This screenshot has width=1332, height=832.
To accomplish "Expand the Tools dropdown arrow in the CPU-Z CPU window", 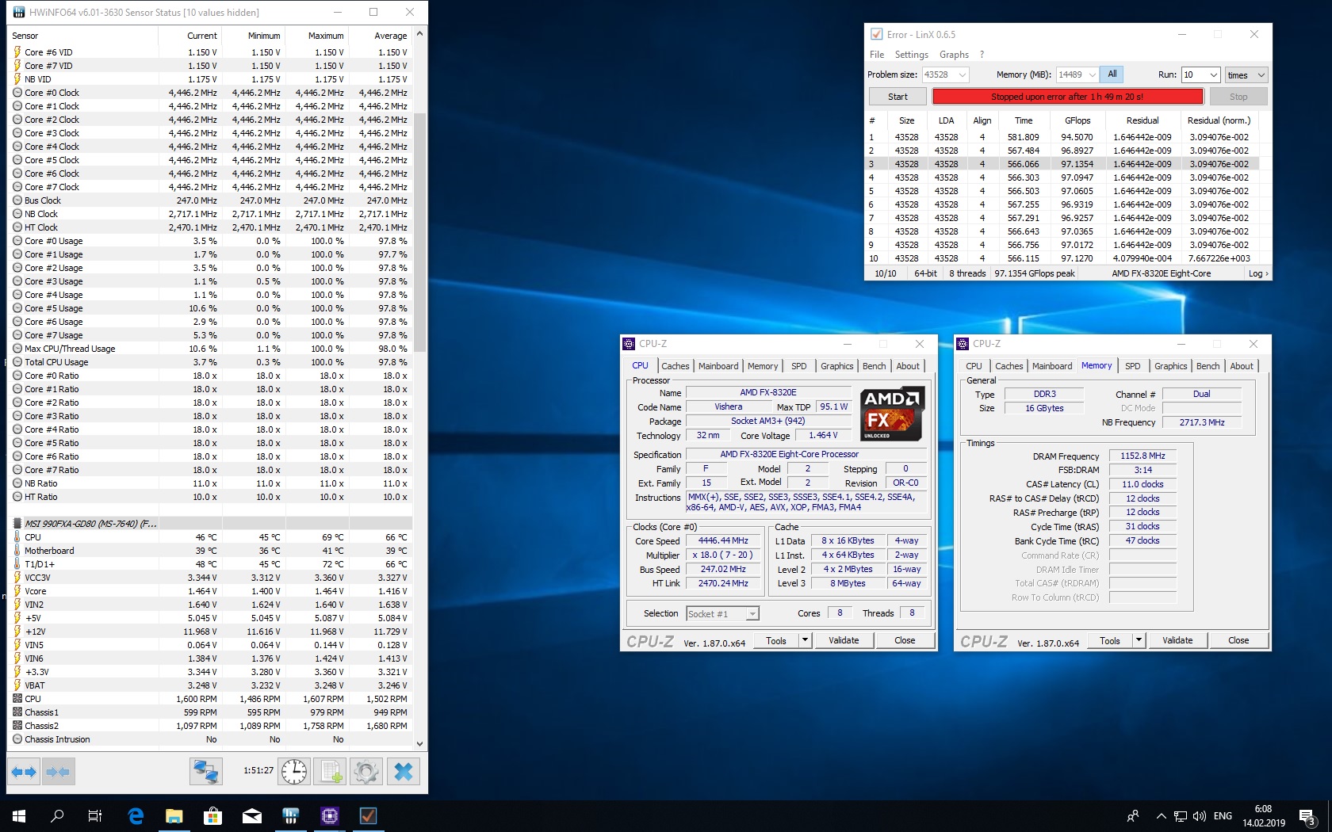I will 805,640.
